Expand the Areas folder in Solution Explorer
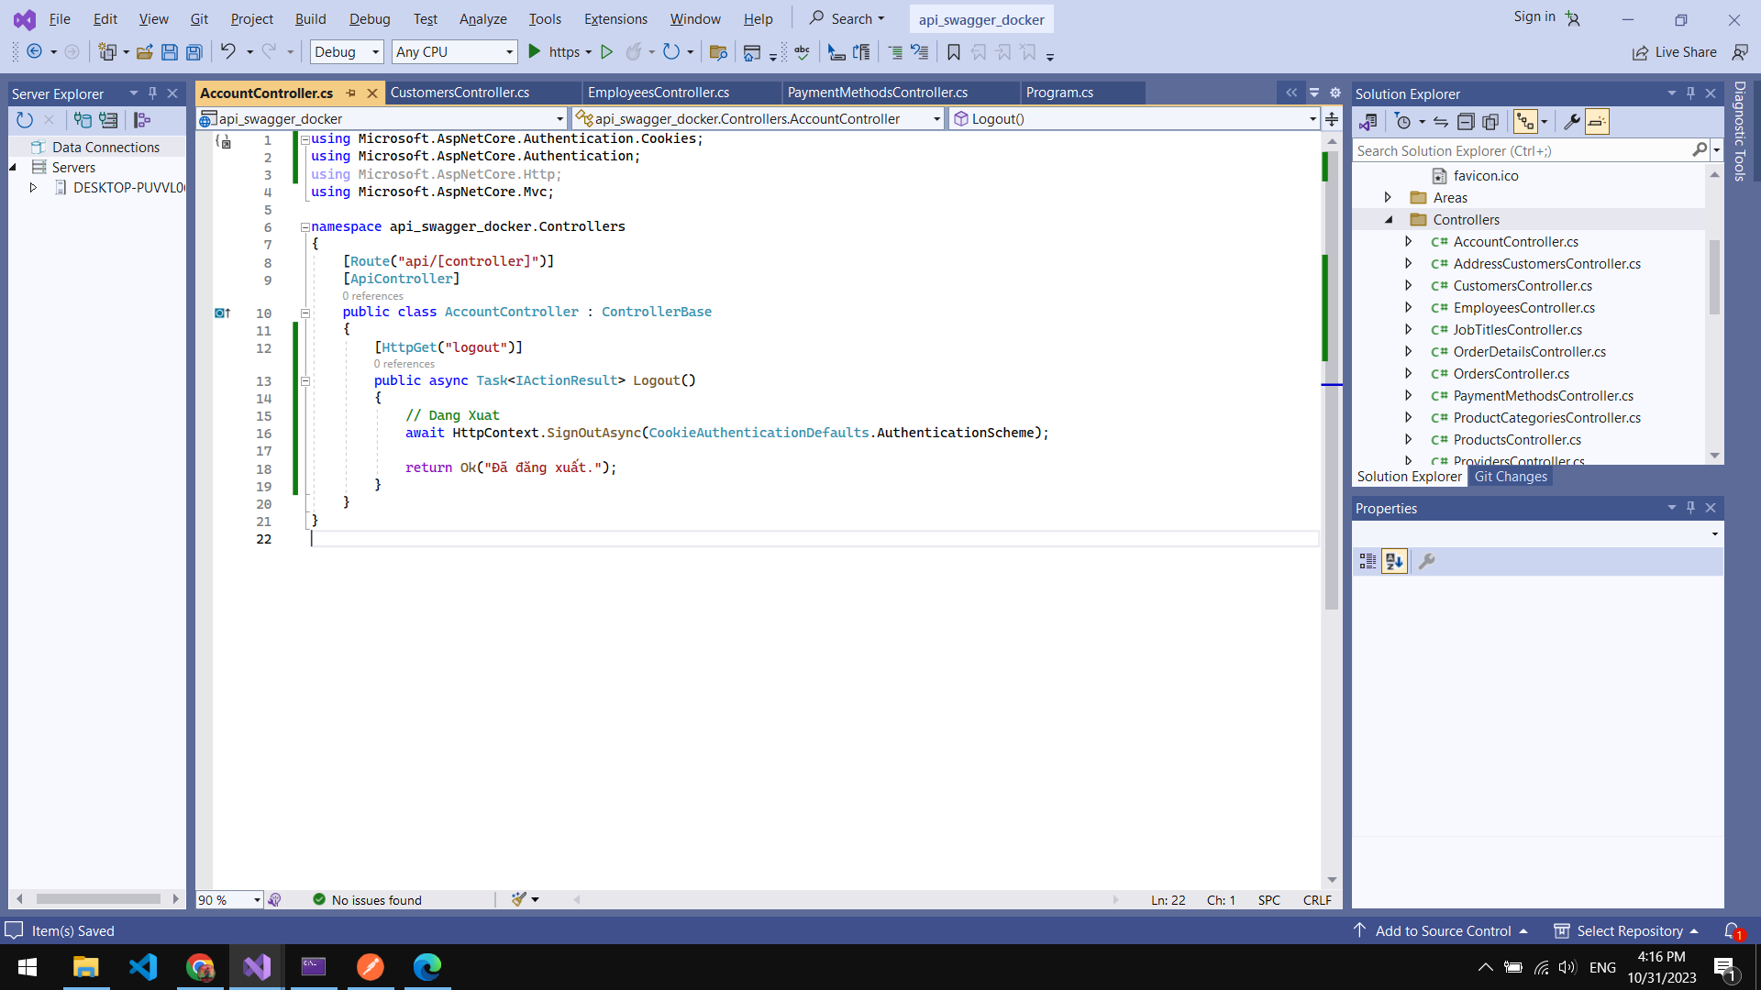Image resolution: width=1761 pixels, height=990 pixels. 1388,198
